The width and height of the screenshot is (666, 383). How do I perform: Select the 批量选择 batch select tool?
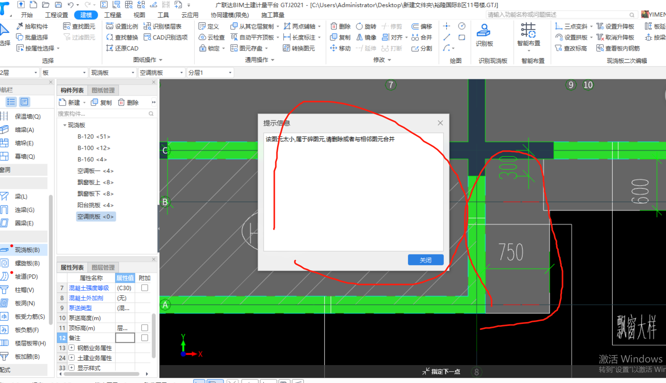coord(32,37)
